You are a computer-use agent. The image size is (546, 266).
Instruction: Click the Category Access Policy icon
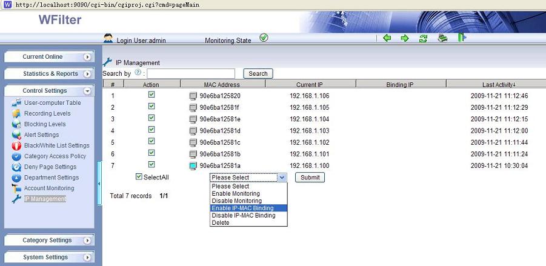[x=16, y=156]
